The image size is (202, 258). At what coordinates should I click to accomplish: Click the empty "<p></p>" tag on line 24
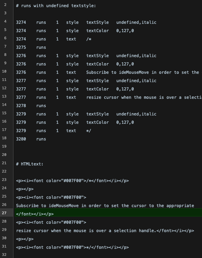click(x=25, y=189)
